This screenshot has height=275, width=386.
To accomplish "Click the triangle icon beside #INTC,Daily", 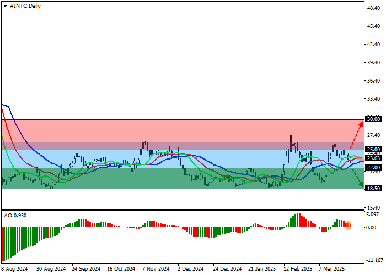I will 4,5.
